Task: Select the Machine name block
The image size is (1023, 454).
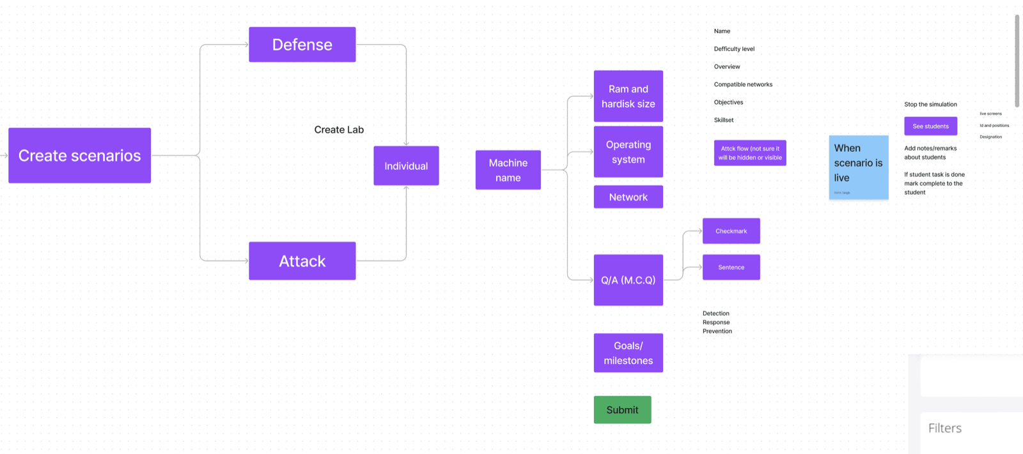Action: (x=508, y=170)
